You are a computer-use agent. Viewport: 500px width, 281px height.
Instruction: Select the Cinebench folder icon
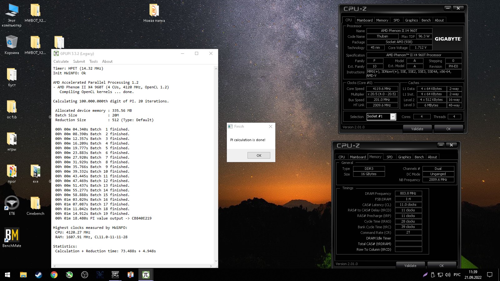35,206
